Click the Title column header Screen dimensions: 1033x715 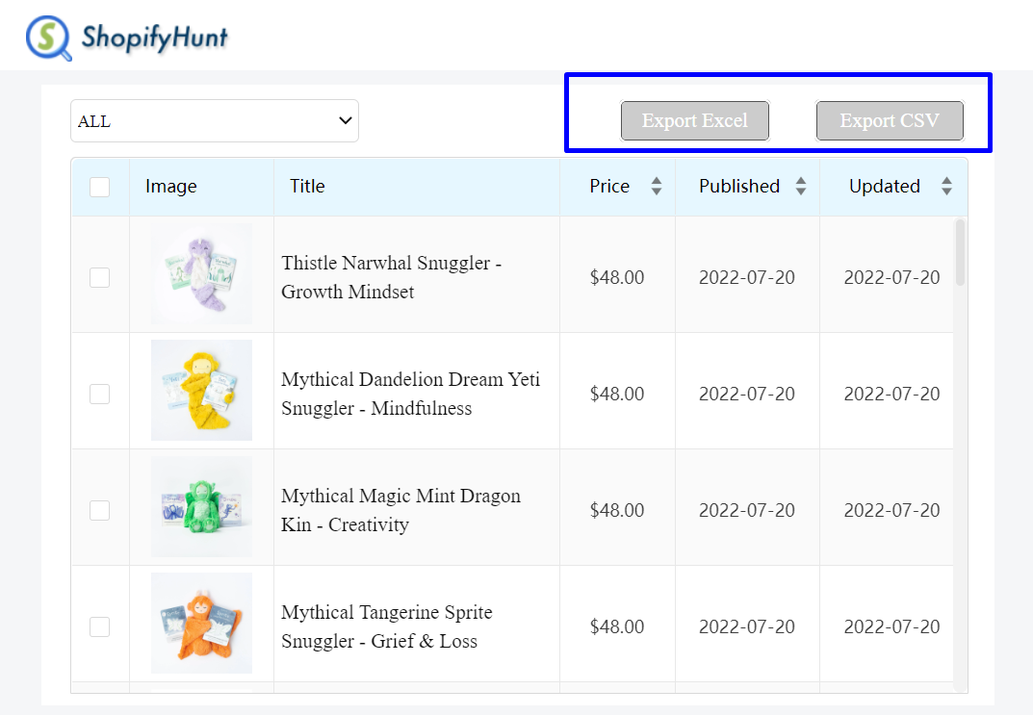click(308, 187)
